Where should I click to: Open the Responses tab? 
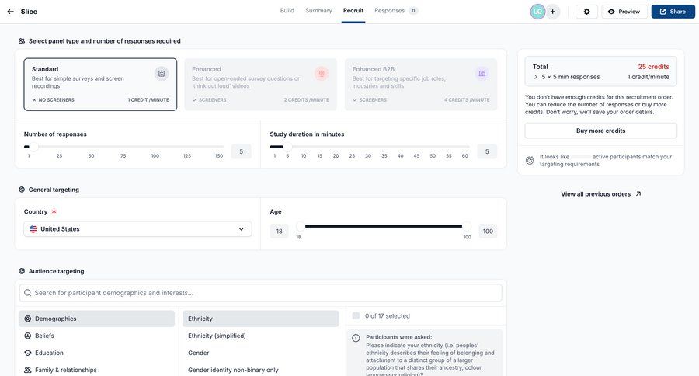coord(396,11)
